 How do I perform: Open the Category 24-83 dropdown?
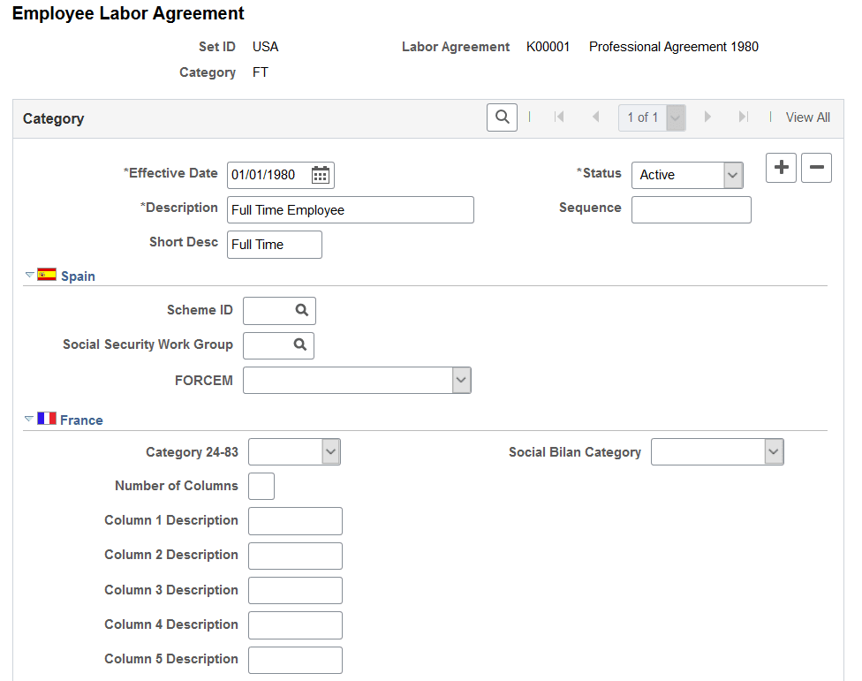pyautogui.click(x=330, y=451)
